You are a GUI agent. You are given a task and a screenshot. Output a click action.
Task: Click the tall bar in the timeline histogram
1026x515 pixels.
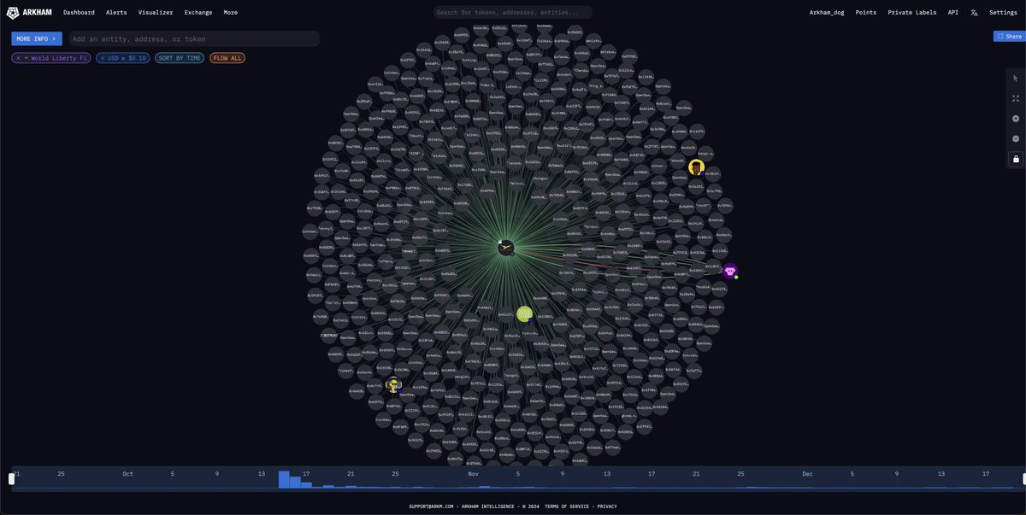(284, 480)
